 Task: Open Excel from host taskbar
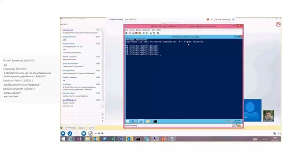pyautogui.click(x=113, y=139)
